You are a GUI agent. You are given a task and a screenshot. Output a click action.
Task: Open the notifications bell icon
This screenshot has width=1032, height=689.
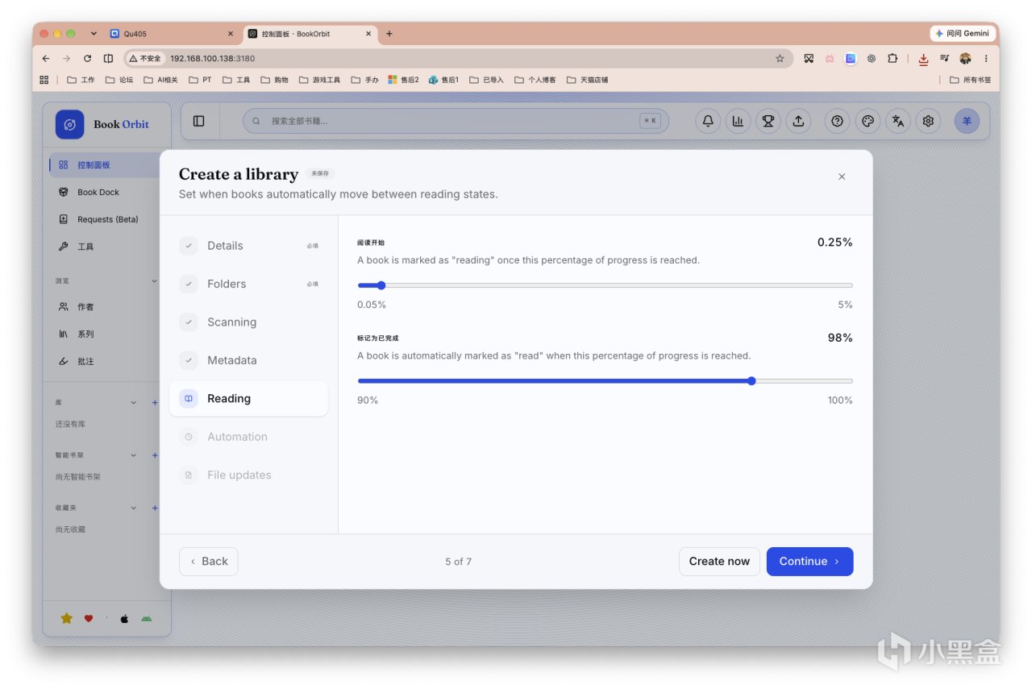click(x=708, y=121)
